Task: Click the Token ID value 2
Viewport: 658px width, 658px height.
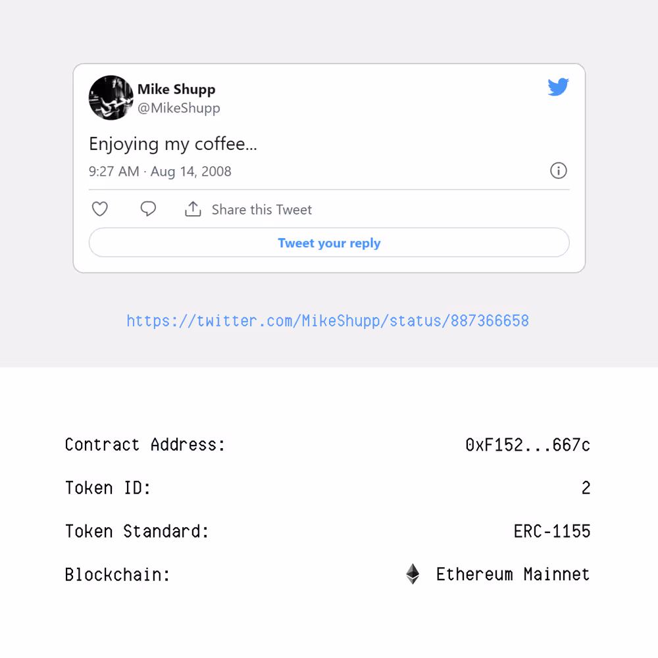Action: tap(586, 488)
